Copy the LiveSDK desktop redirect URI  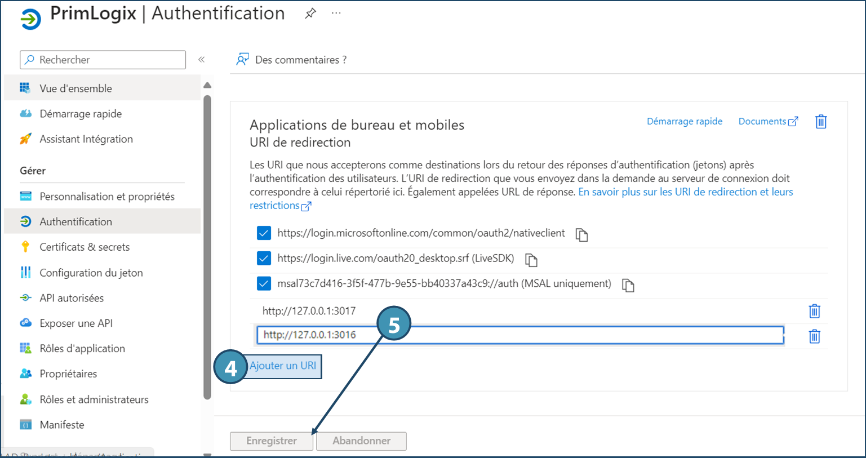(x=531, y=260)
